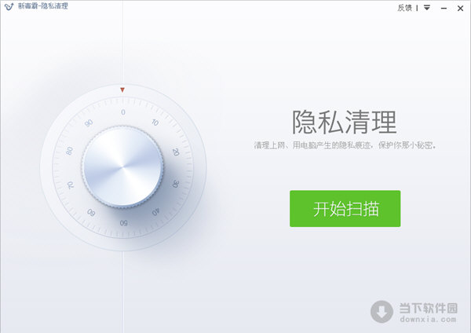Open the title bar dropdown menu arrow
The width and height of the screenshot is (471, 333).
click(427, 8)
